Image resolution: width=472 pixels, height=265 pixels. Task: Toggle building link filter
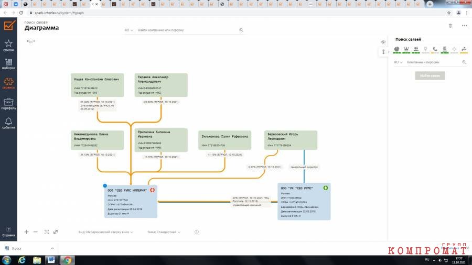tap(445, 50)
